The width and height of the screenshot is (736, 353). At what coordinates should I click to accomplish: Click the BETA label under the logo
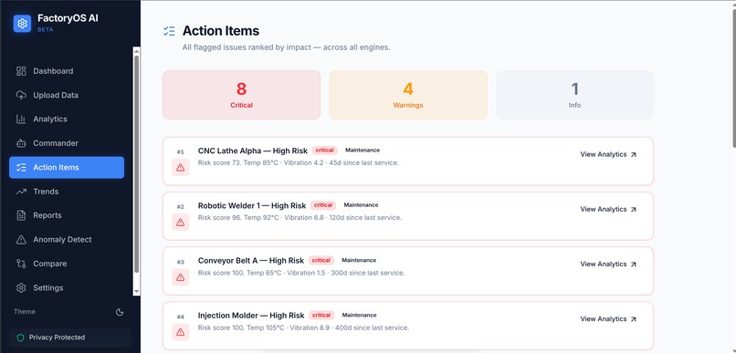46,29
